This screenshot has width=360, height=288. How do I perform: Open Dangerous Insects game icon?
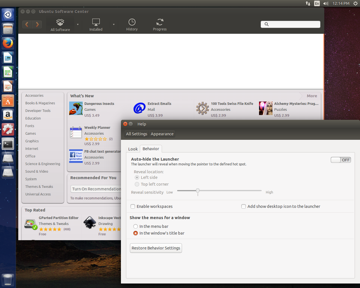click(76, 109)
